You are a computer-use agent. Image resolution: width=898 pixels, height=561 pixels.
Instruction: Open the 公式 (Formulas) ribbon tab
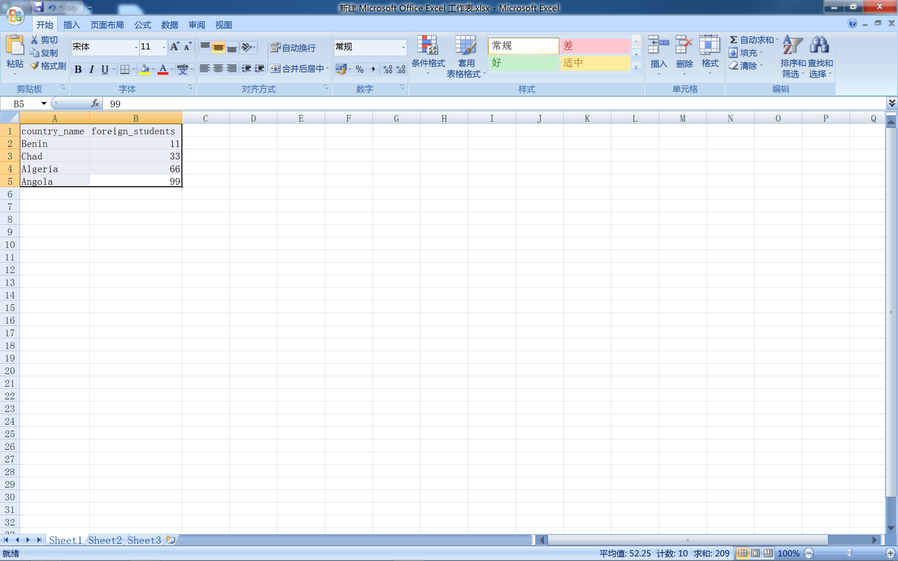[142, 25]
